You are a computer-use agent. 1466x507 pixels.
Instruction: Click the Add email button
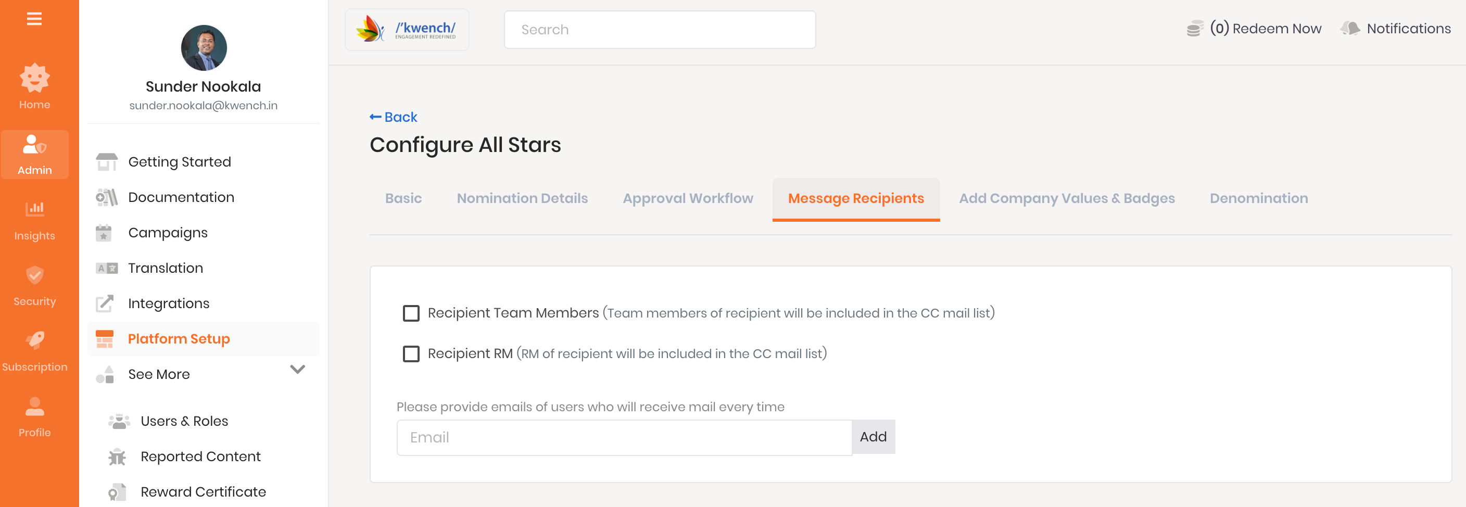coord(873,437)
